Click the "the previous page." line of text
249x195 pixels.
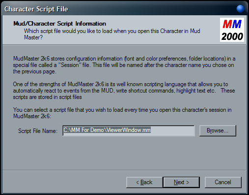pos(35,71)
